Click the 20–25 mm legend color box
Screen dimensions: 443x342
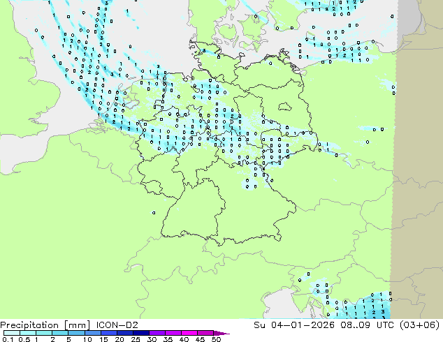point(124,333)
